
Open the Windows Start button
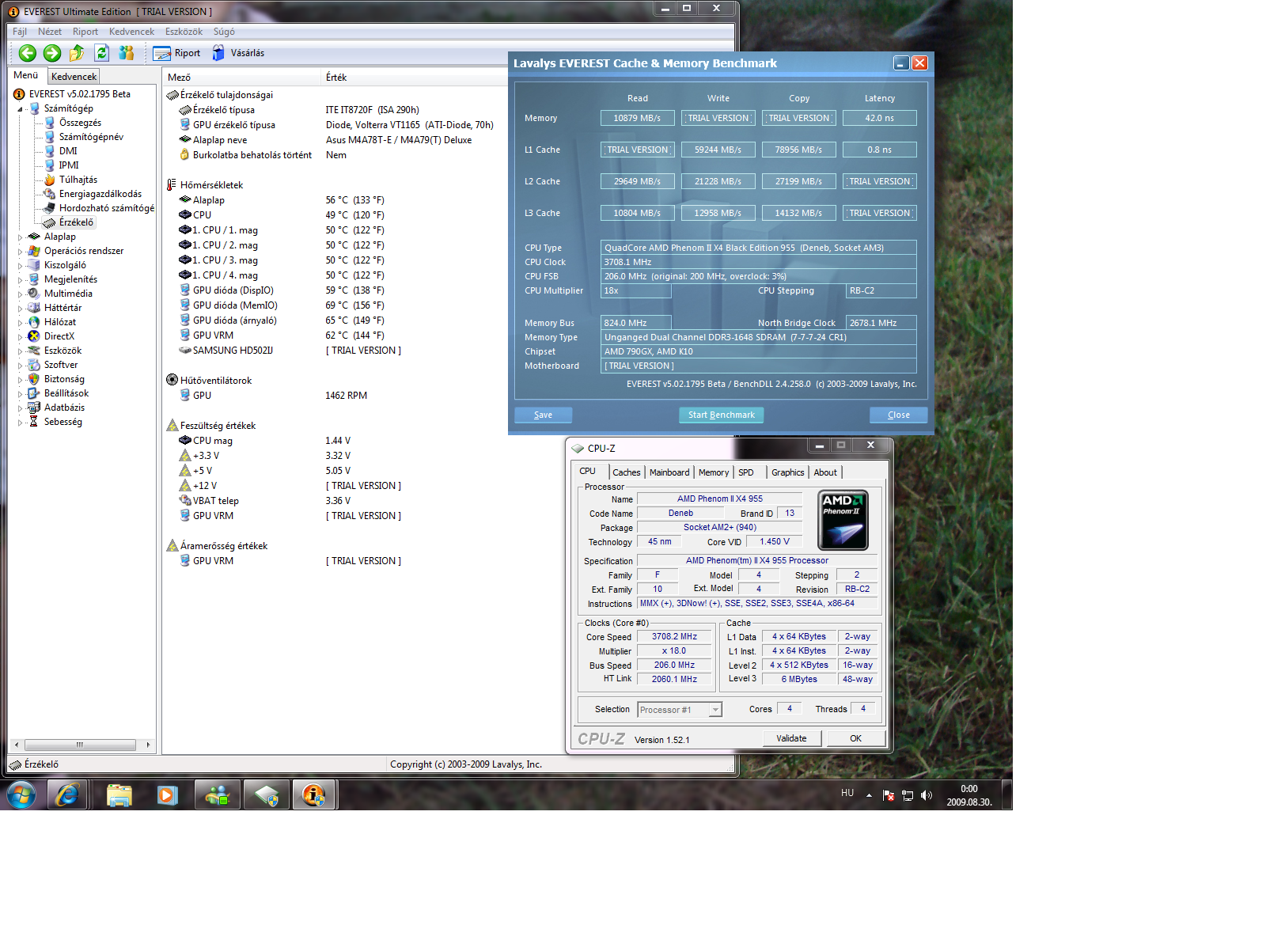click(21, 794)
